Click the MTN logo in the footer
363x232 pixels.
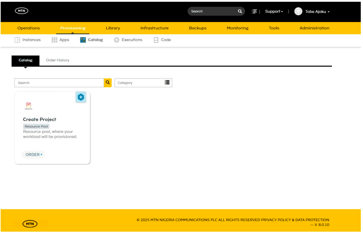click(30, 224)
